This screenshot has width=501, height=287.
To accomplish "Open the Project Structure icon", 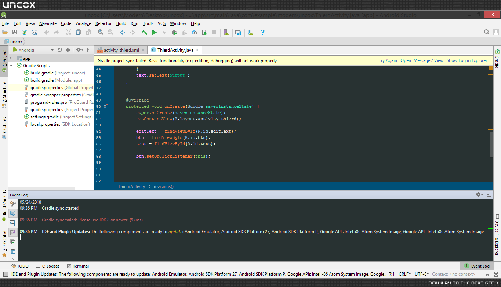I will click(238, 33).
